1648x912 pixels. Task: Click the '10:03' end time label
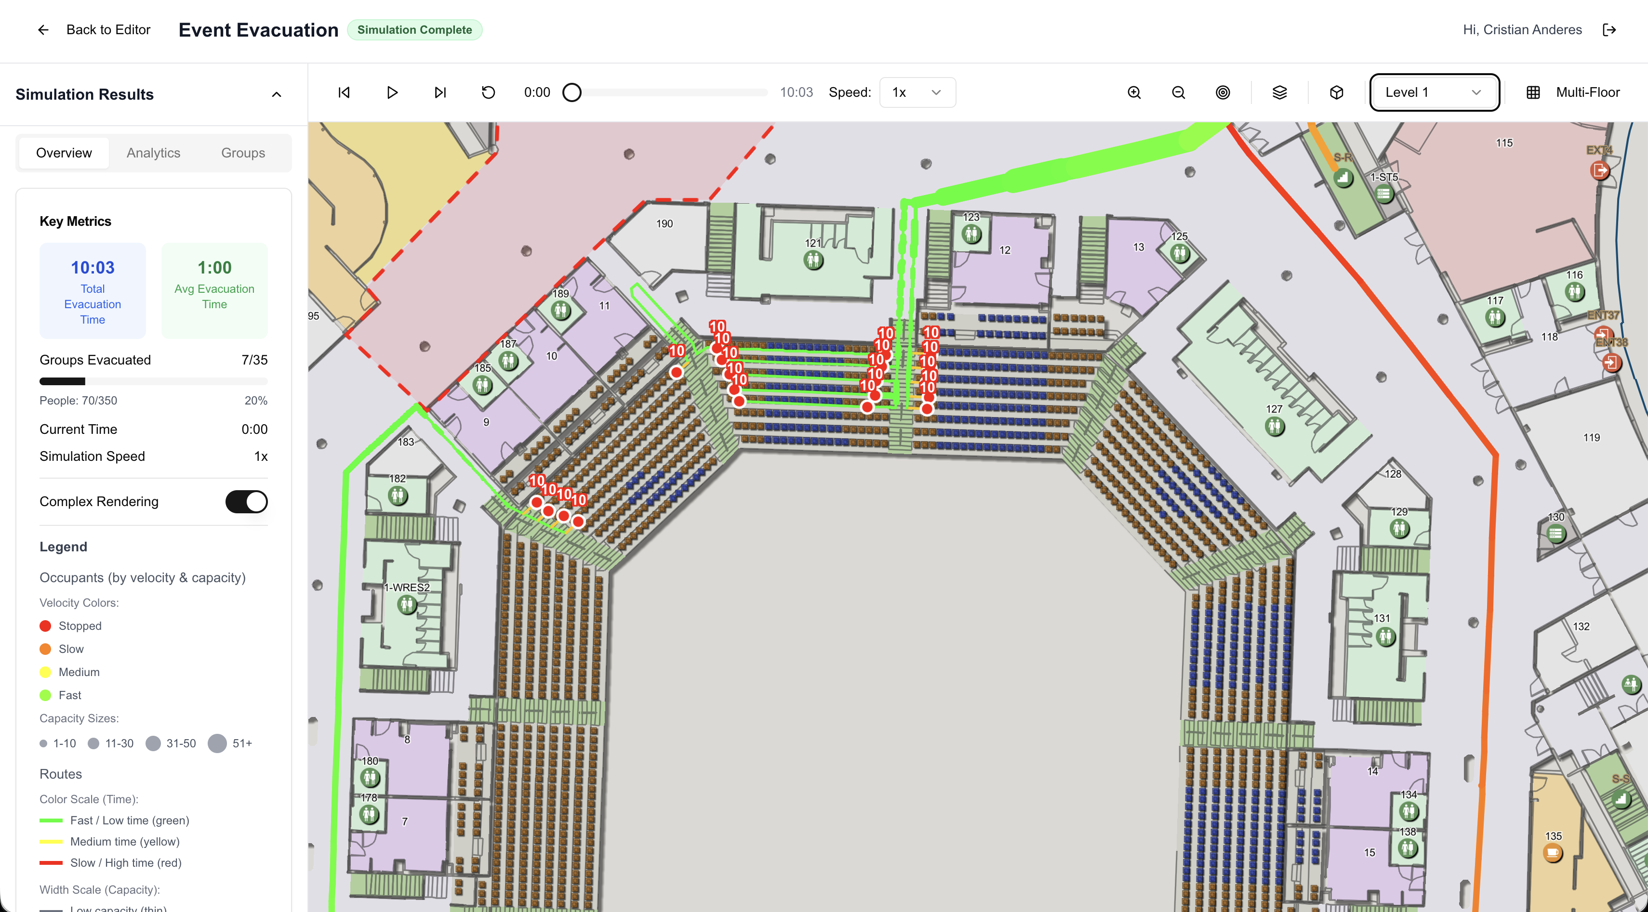point(797,92)
